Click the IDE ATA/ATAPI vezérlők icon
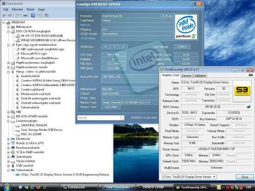 [13, 117]
